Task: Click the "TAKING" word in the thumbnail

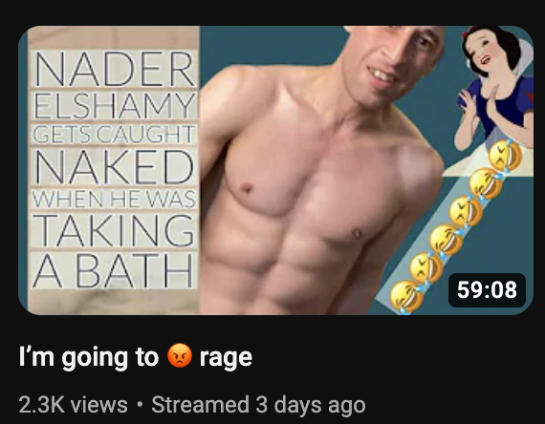Action: tap(114, 229)
